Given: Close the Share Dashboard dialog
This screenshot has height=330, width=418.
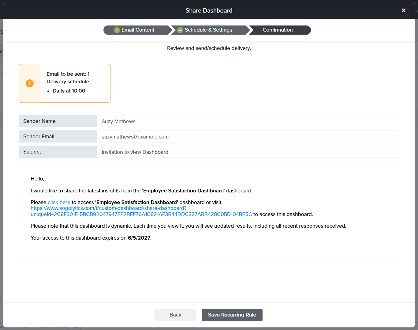Looking at the screenshot, I should coord(403,10).
